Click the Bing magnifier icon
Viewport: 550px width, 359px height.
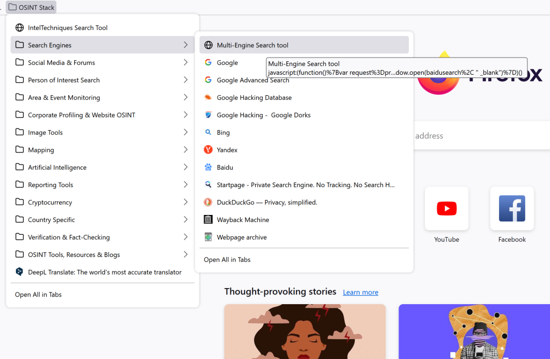point(208,132)
